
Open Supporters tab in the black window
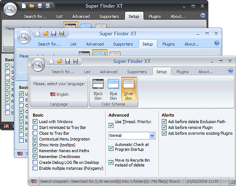[109, 16]
